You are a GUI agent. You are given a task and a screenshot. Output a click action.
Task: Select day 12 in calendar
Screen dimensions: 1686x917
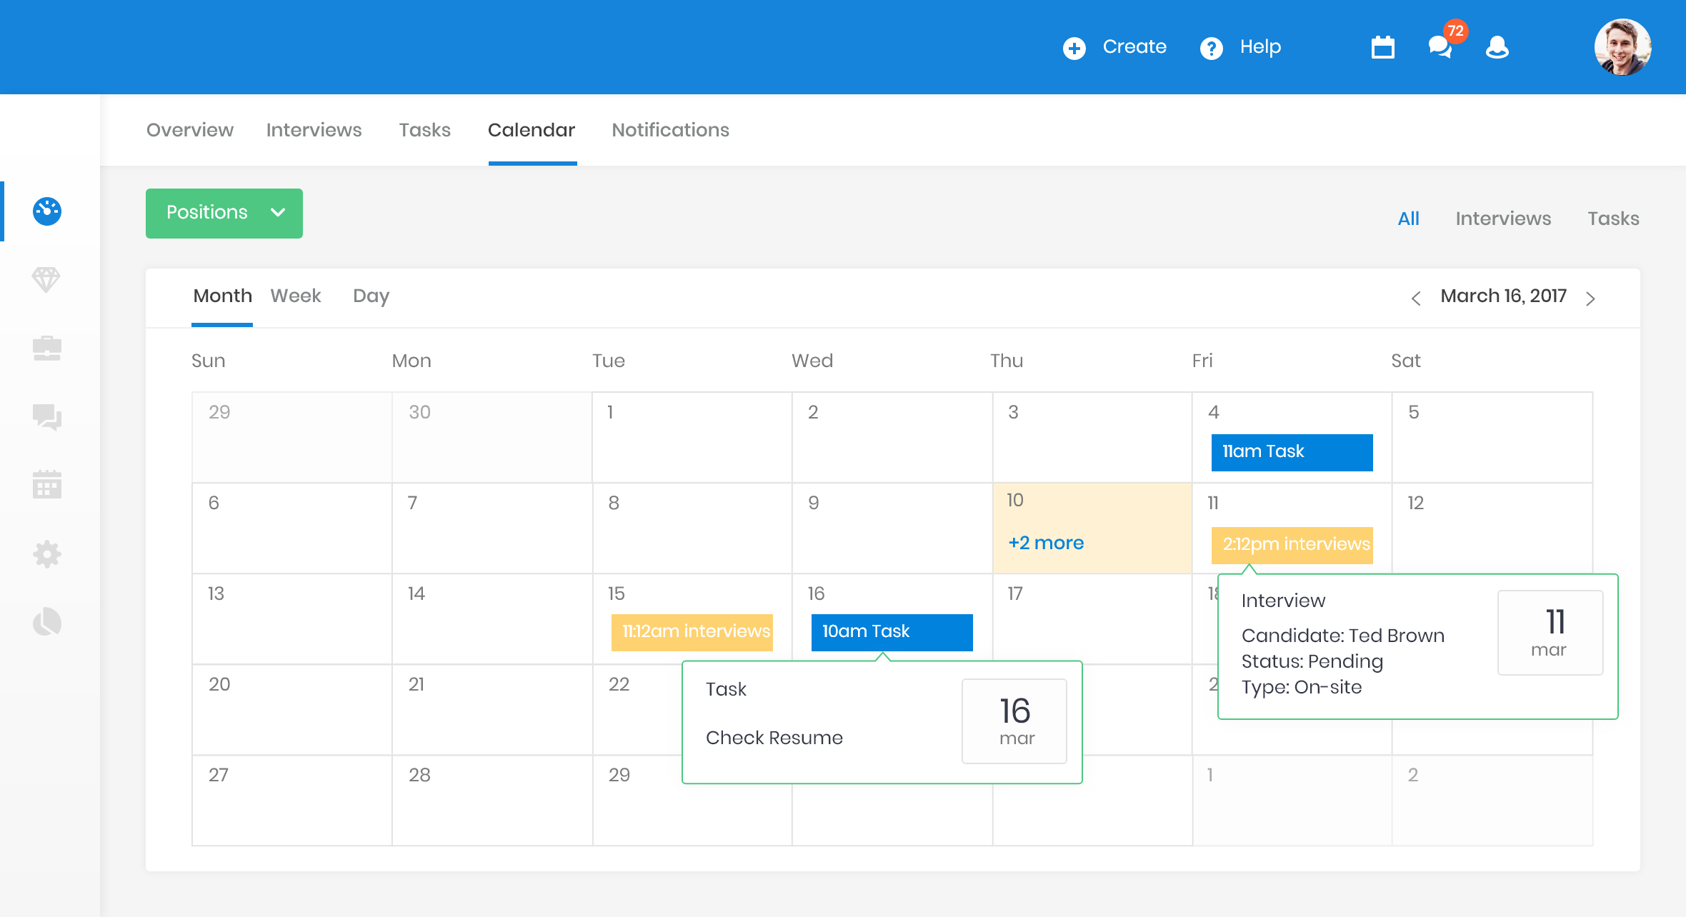(x=1492, y=528)
